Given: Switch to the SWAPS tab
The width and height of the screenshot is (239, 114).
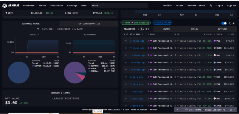Looking at the screenshot, I should pos(166,29).
